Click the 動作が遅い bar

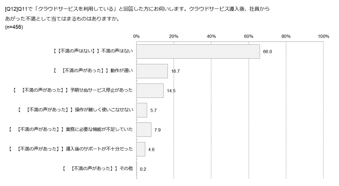coord(152,71)
